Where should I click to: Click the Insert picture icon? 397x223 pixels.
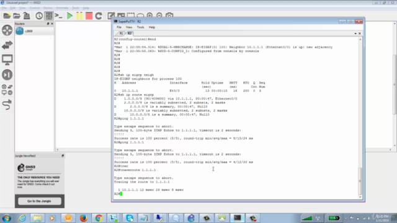pyautogui.click(x=121, y=15)
